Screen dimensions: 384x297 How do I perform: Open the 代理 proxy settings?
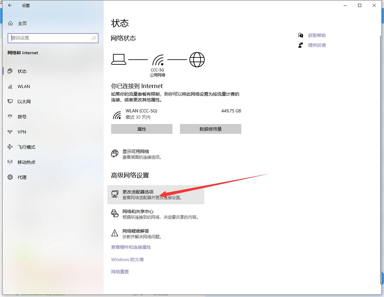[x=22, y=177]
